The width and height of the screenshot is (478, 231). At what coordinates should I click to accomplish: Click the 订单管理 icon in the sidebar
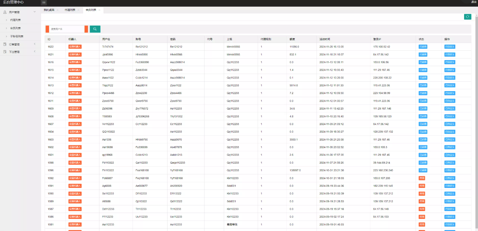tap(5, 44)
